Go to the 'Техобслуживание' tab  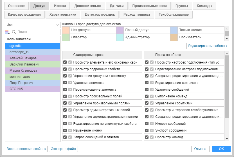[174, 15]
